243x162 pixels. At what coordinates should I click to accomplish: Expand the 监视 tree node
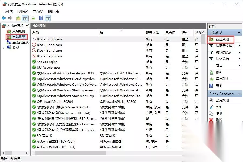4,48
